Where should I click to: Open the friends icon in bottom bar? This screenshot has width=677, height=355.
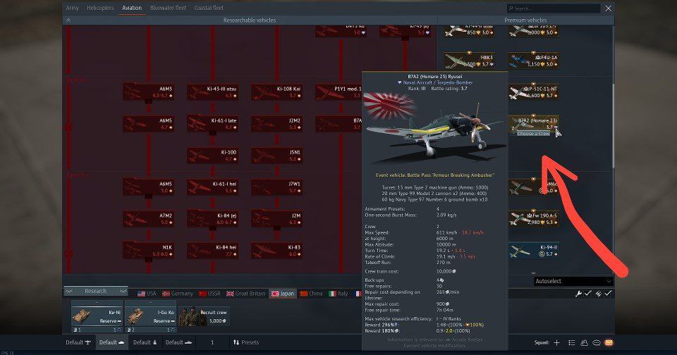coord(583,342)
